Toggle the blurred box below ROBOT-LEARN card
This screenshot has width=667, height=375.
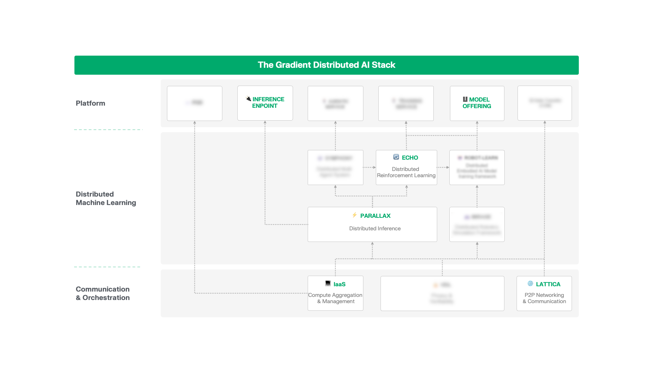[x=477, y=224]
